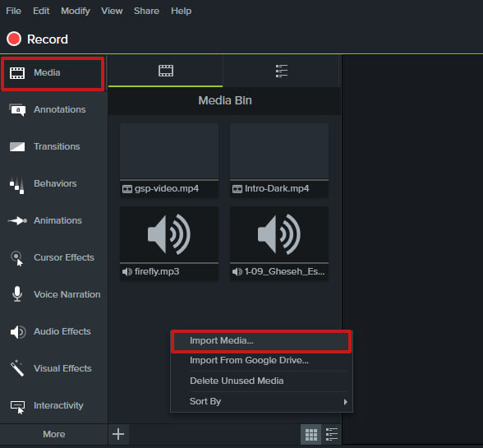Click the Sort By menu text
Screen dimensions: 483x448
coord(205,402)
